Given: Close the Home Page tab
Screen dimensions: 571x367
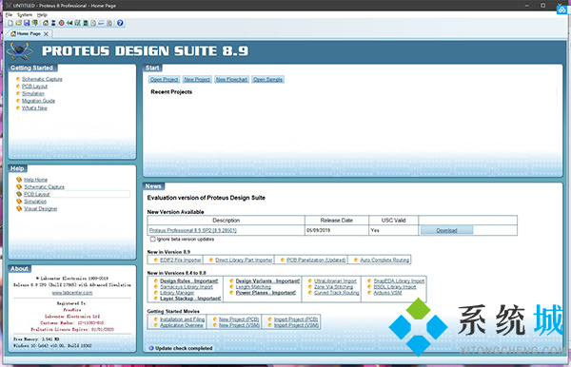Looking at the screenshot, I should tap(46, 34).
